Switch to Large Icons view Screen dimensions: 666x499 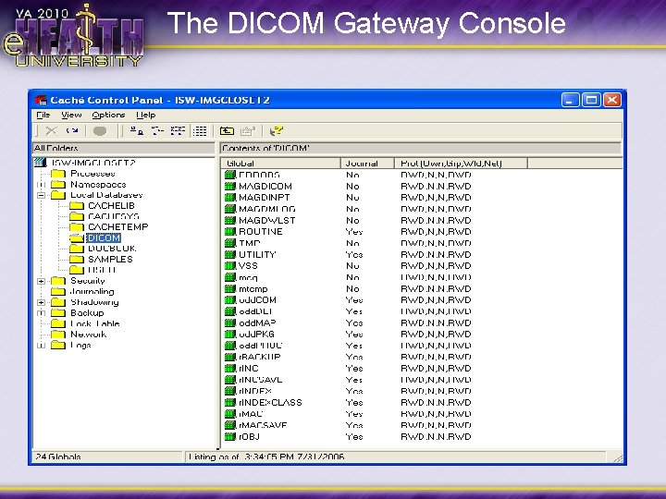137,131
